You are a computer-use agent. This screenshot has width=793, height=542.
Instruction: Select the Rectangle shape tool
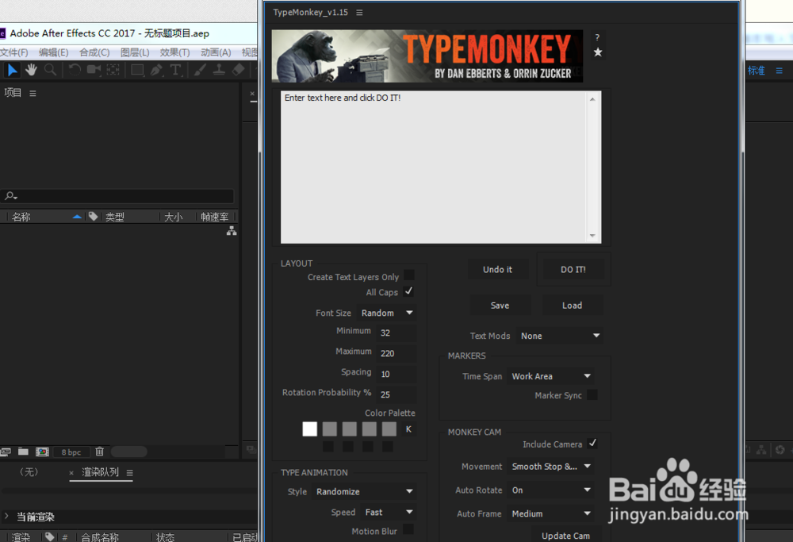[x=137, y=70]
